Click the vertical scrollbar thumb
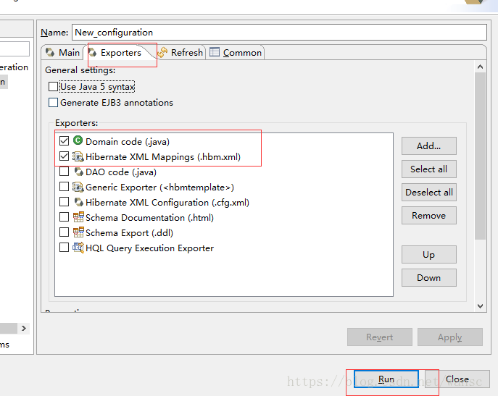 coord(480,156)
